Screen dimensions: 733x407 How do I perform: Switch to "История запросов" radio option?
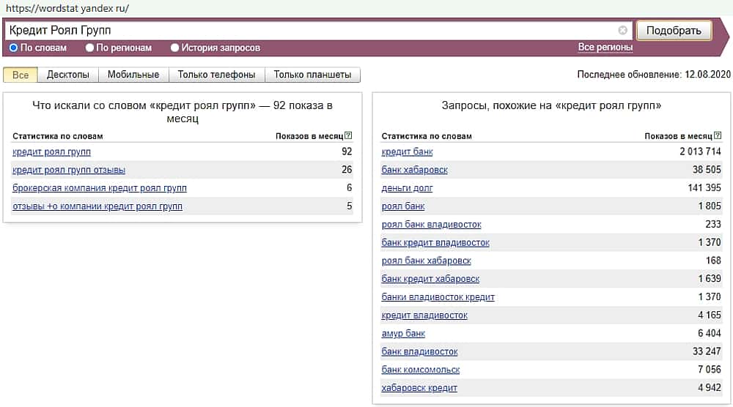click(174, 48)
